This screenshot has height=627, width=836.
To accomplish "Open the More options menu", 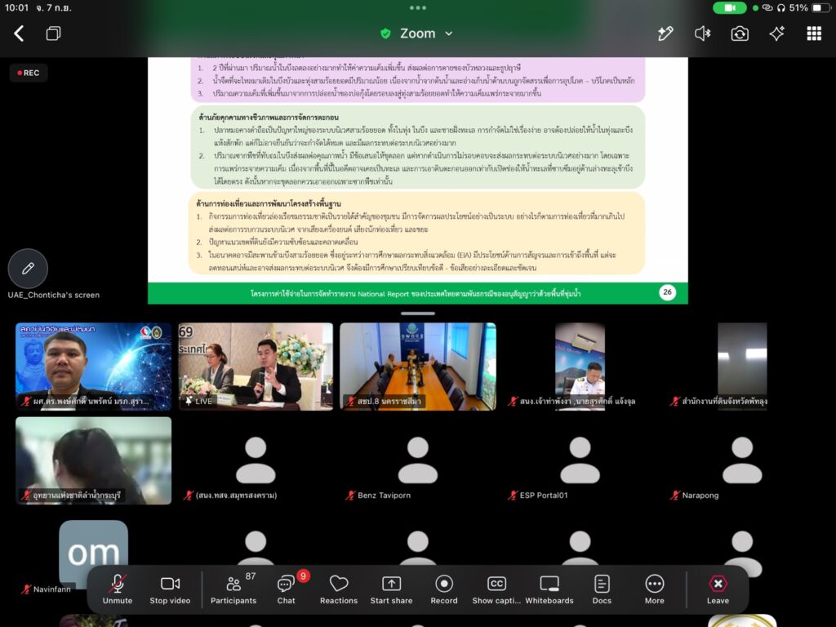I will (654, 589).
